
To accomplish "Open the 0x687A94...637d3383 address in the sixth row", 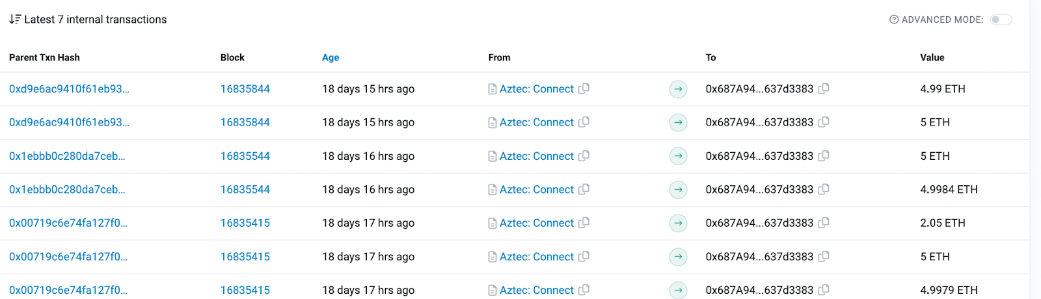I will click(x=759, y=257).
